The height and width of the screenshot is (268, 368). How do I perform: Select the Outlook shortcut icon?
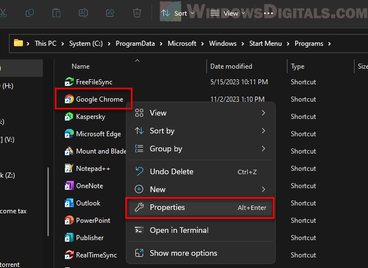click(x=69, y=203)
